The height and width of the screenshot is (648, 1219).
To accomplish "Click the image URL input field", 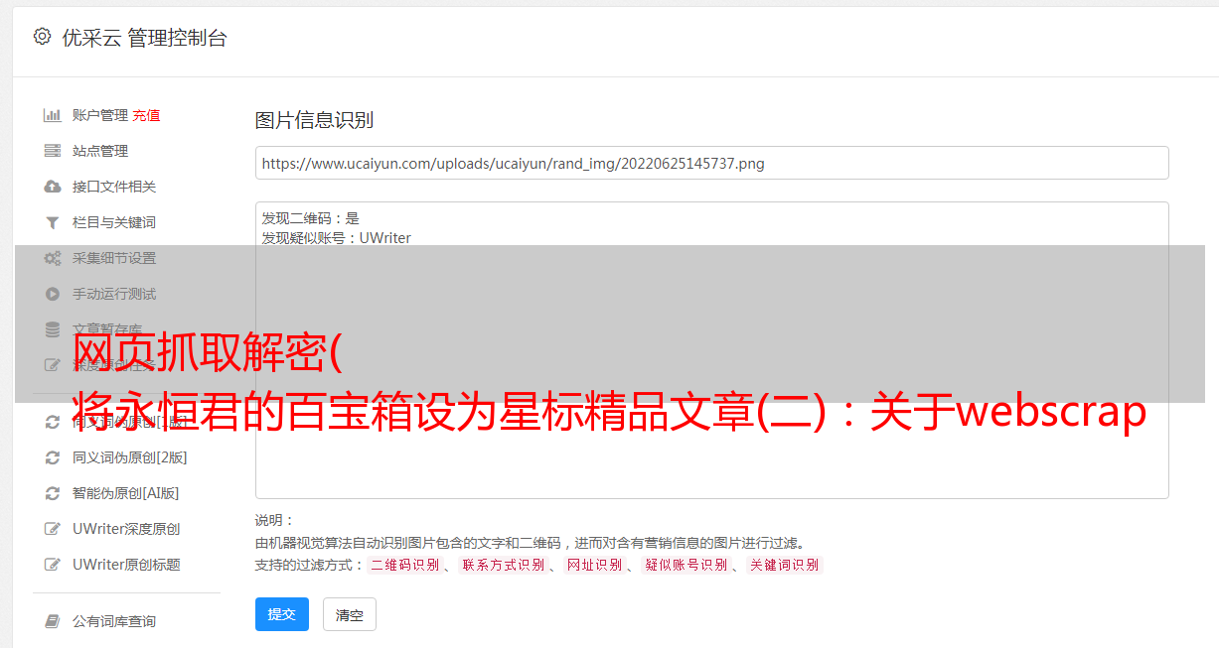I will click(x=711, y=163).
